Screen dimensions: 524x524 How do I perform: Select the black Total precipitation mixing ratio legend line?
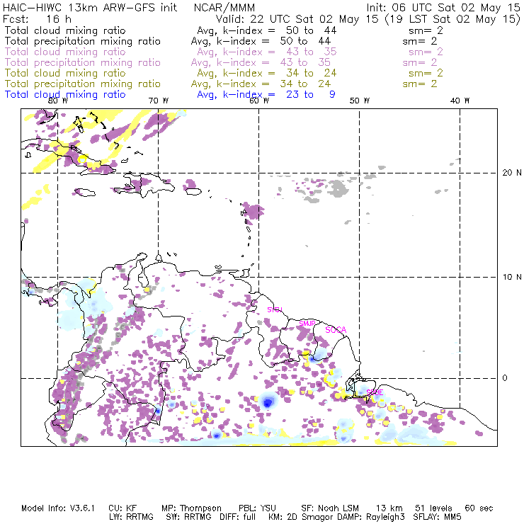coord(221,41)
